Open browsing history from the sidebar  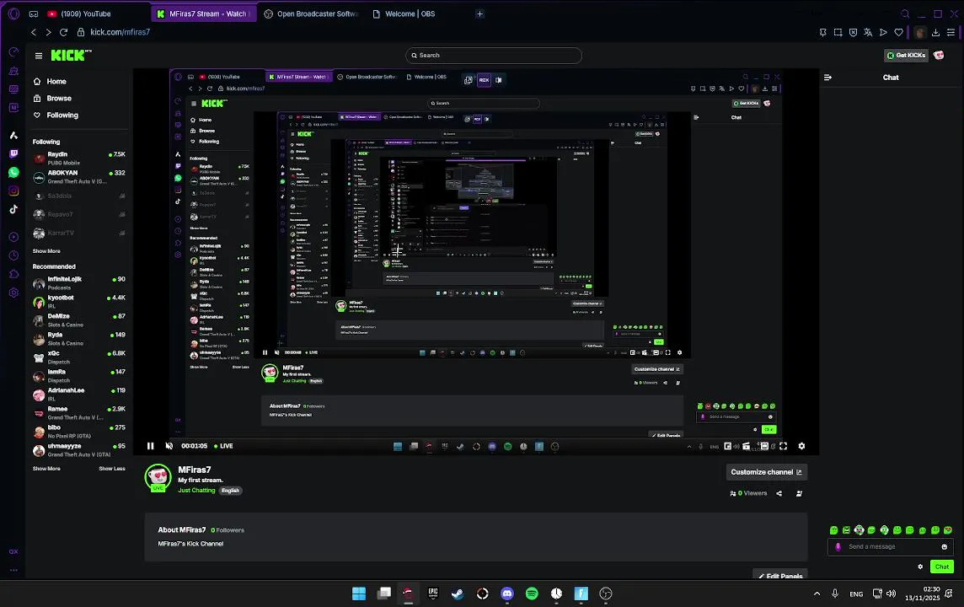[13, 255]
